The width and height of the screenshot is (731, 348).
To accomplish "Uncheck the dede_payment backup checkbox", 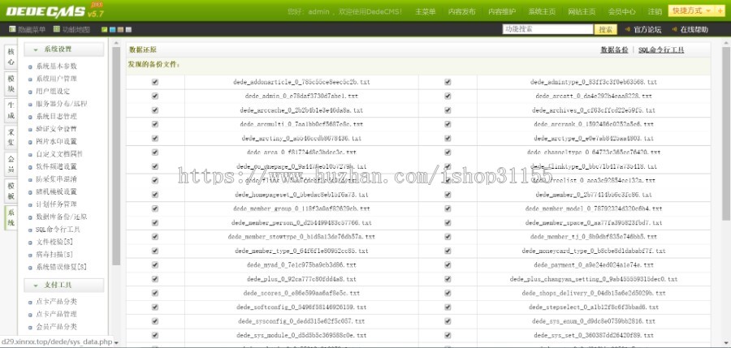I will click(448, 264).
